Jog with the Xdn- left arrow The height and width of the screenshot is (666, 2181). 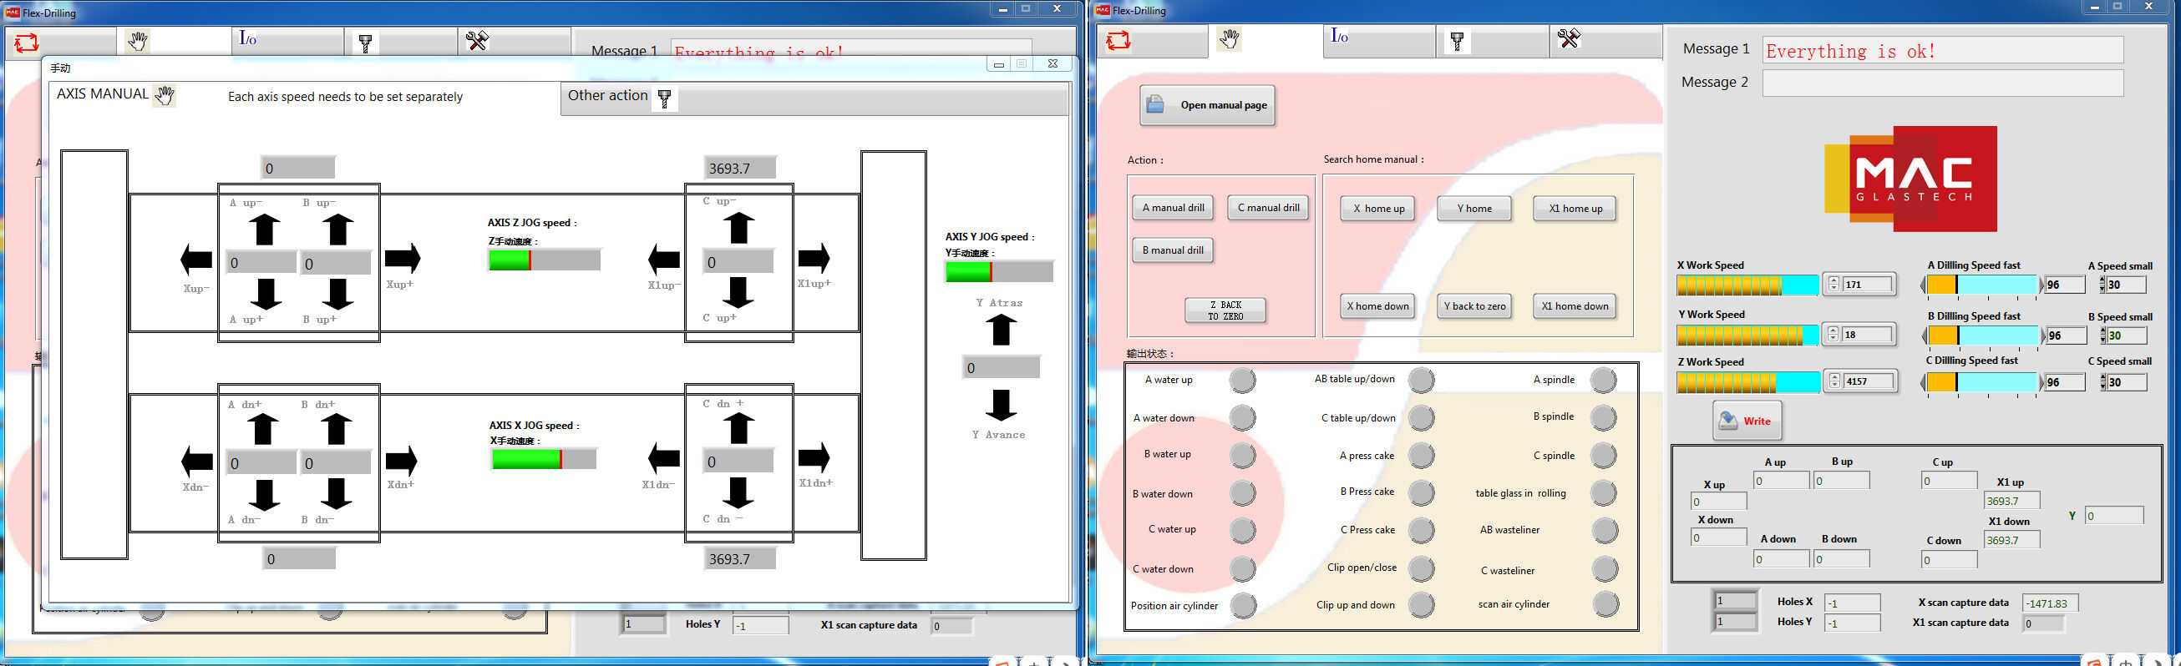[x=197, y=462]
